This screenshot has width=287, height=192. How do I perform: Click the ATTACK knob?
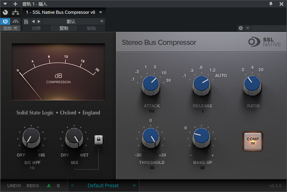151,85
